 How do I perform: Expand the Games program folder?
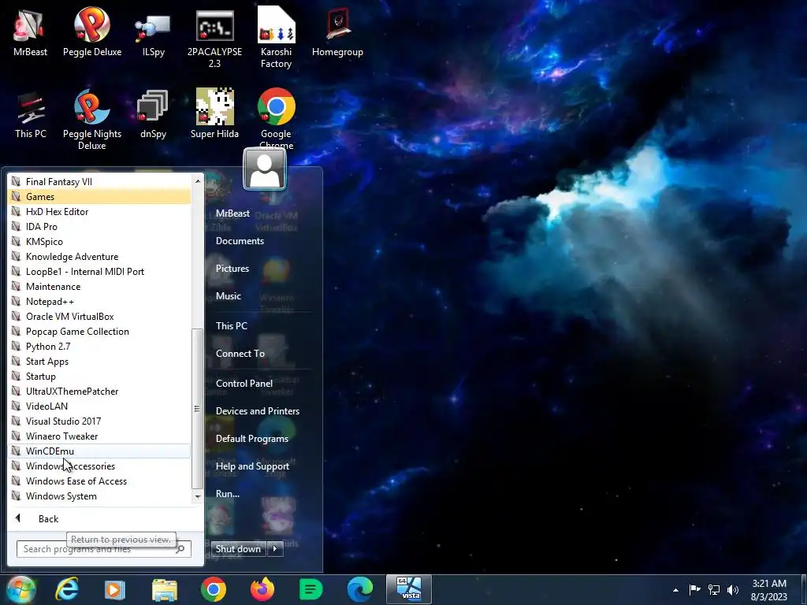pos(100,196)
